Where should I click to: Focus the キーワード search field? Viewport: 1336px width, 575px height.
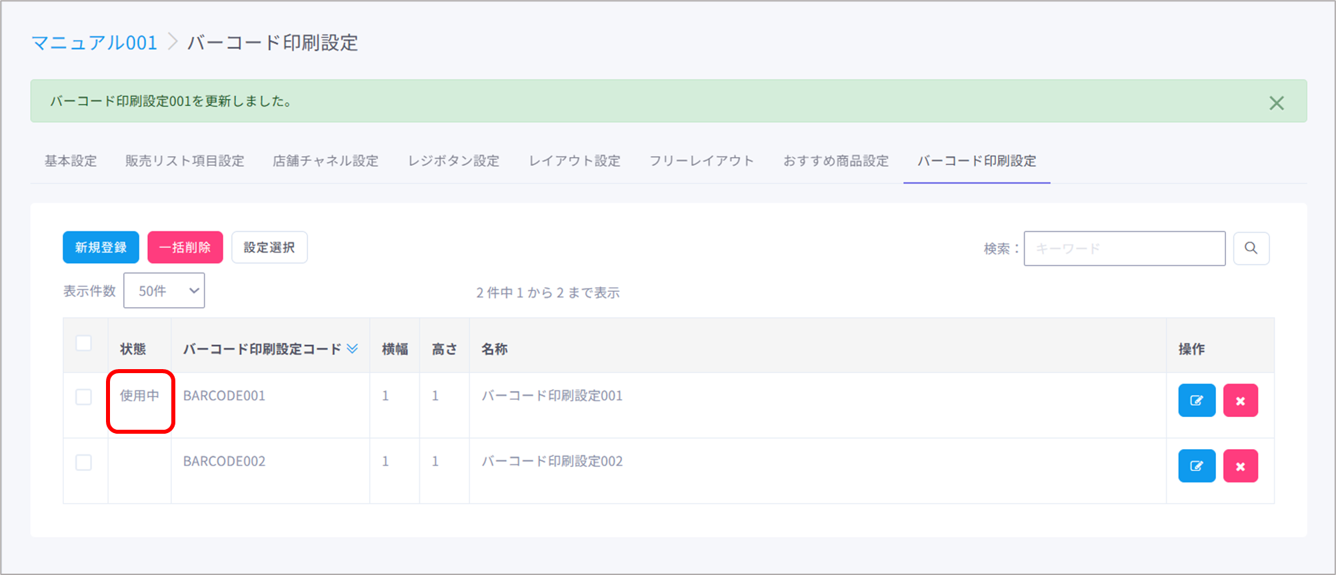1124,249
